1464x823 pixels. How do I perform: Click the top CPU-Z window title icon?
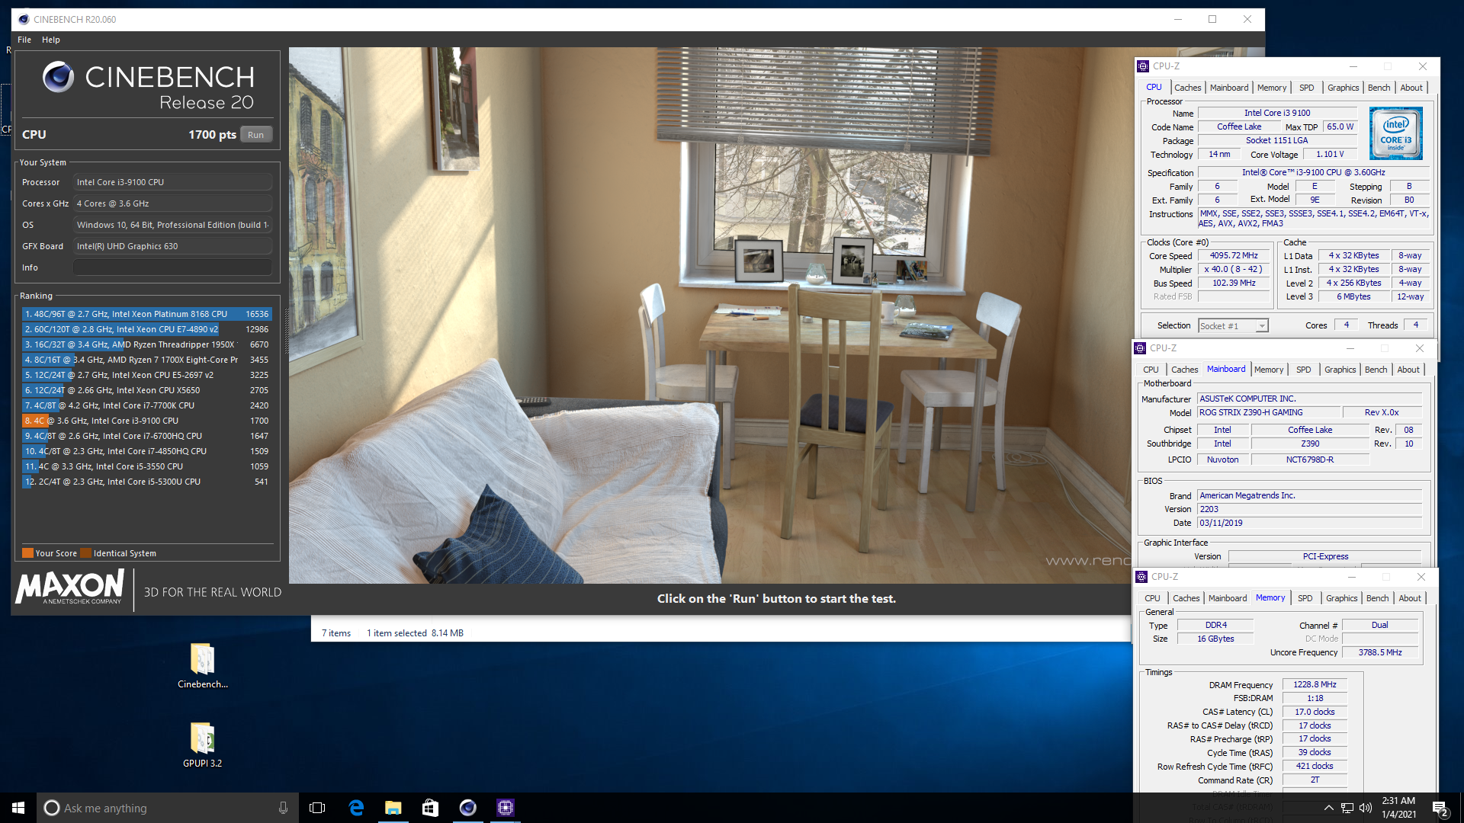click(1143, 66)
